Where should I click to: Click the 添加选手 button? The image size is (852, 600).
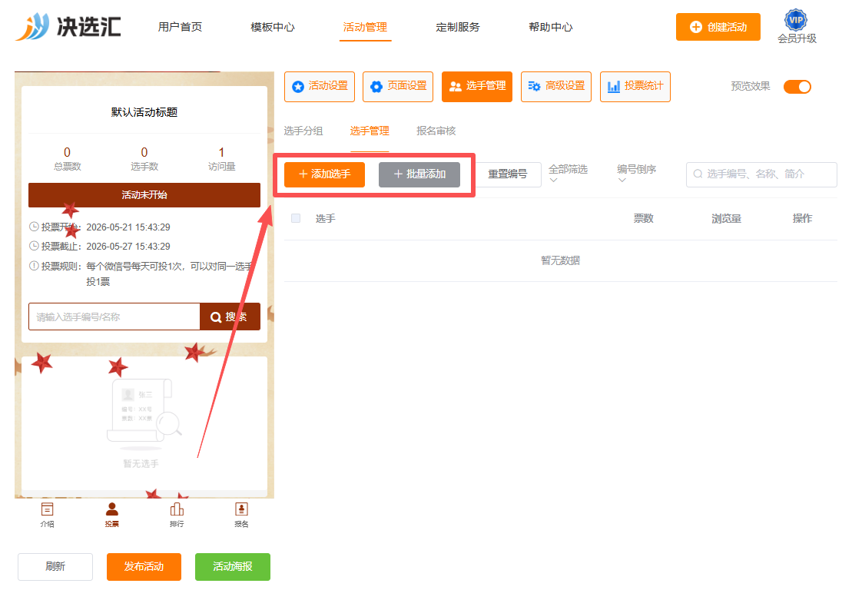pos(324,174)
